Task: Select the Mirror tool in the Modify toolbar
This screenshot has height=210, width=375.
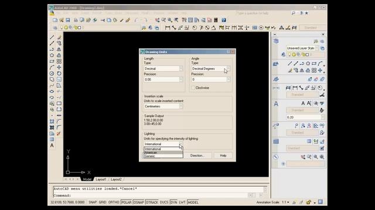Action: [59, 49]
